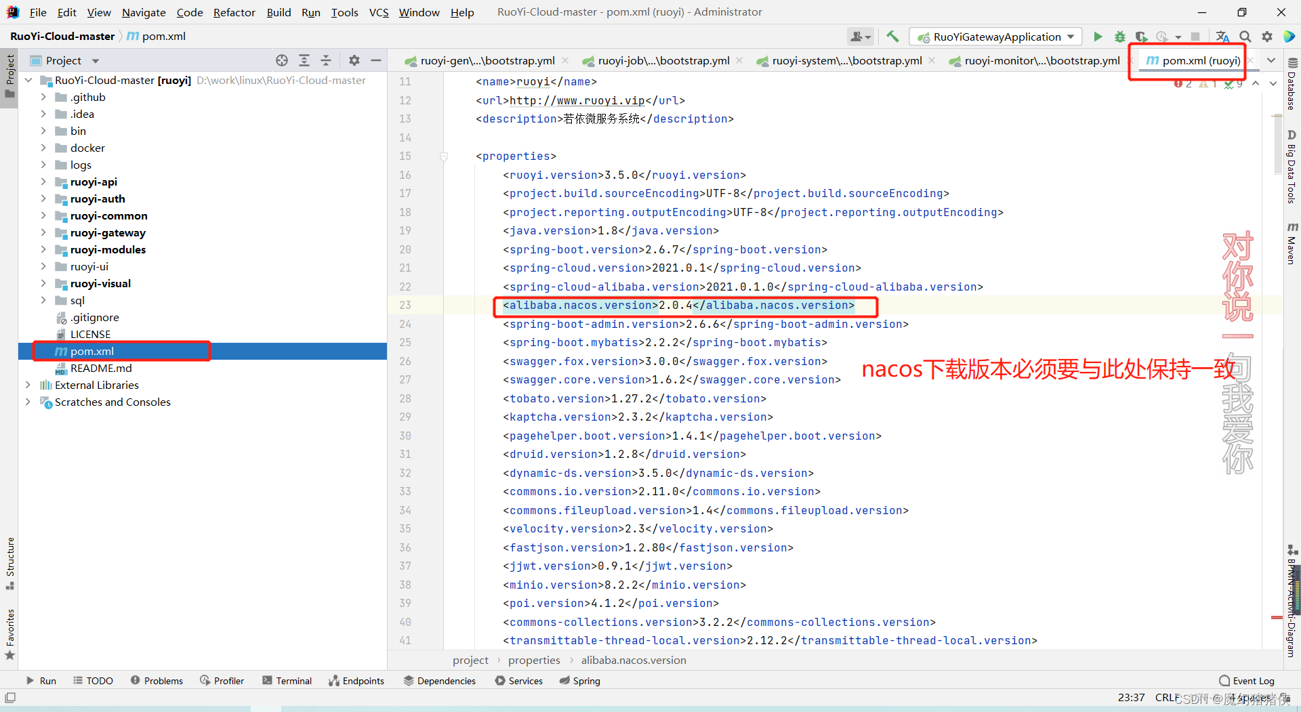Click the Translate icon in toolbar

point(1222,37)
